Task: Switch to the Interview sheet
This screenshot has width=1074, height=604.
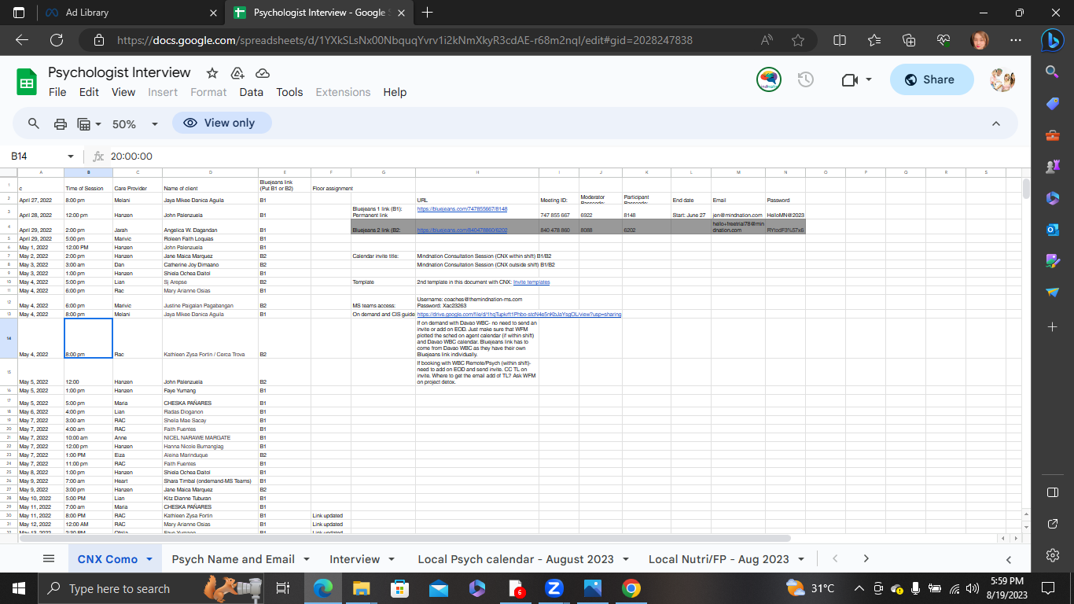Action: coord(355,559)
